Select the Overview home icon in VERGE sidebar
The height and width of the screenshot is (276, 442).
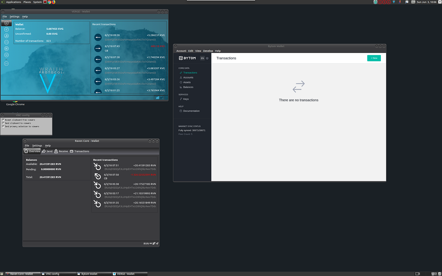6,23
